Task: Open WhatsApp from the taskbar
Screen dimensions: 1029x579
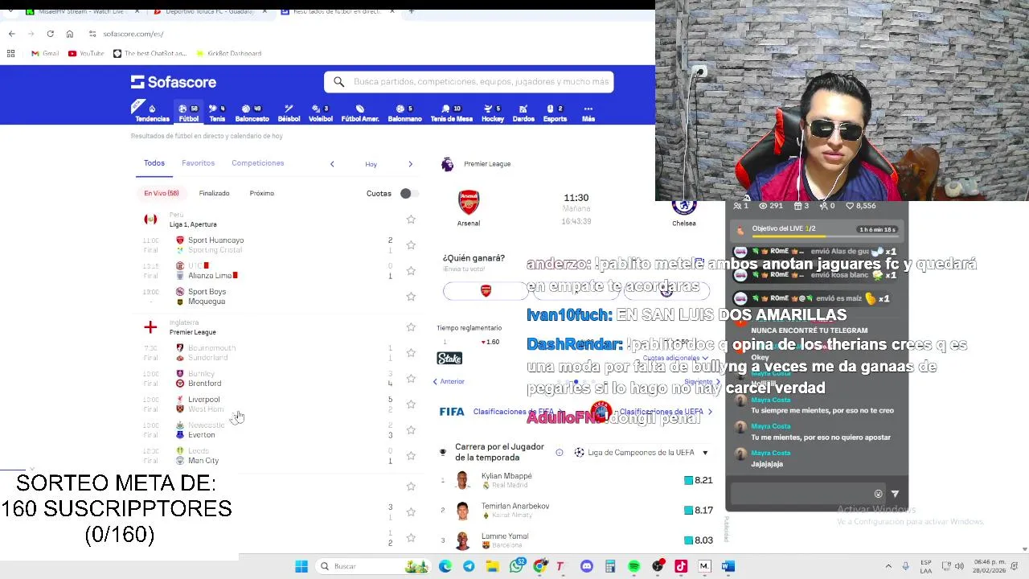Action: pyautogui.click(x=517, y=566)
